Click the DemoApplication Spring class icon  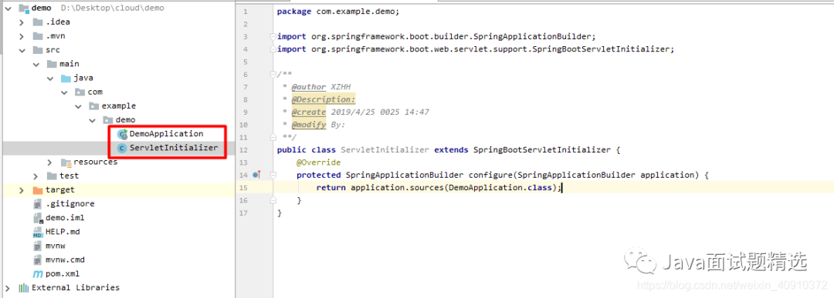point(122,135)
